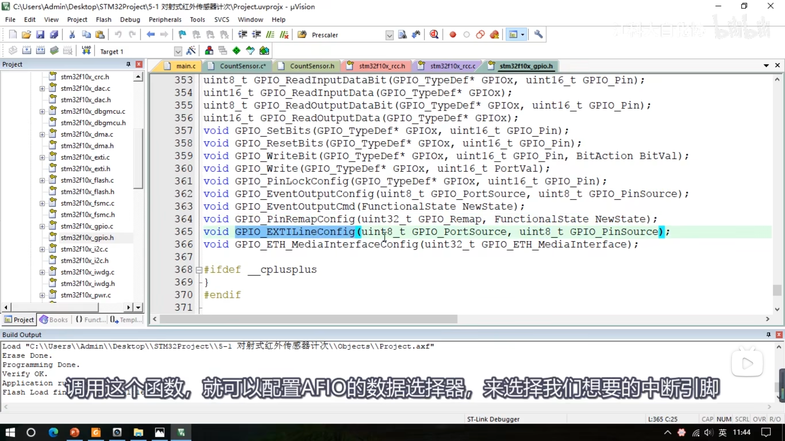Image resolution: width=785 pixels, height=441 pixels.
Task: Click the Save All toolbar icon
Action: point(54,35)
